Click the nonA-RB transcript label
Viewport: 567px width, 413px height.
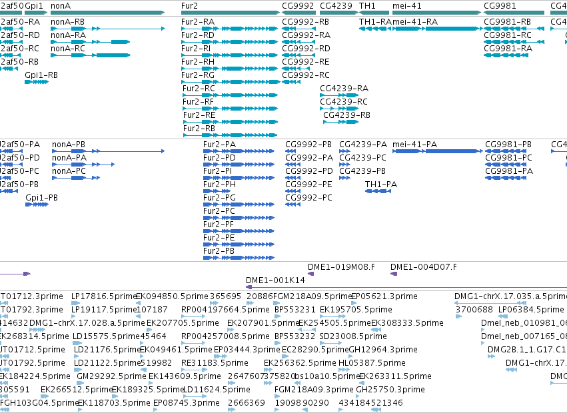(67, 22)
